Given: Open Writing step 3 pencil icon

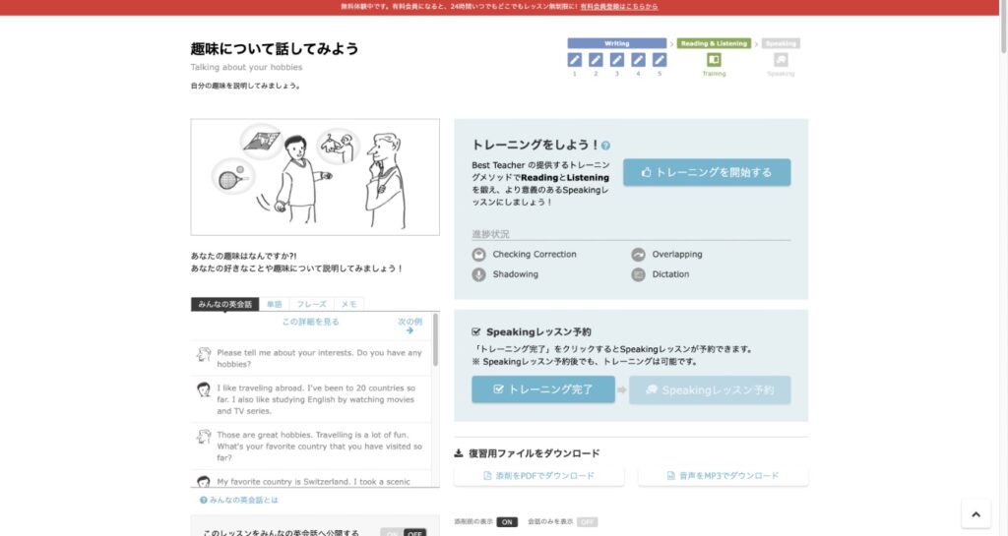Looking at the screenshot, I should point(617,60).
